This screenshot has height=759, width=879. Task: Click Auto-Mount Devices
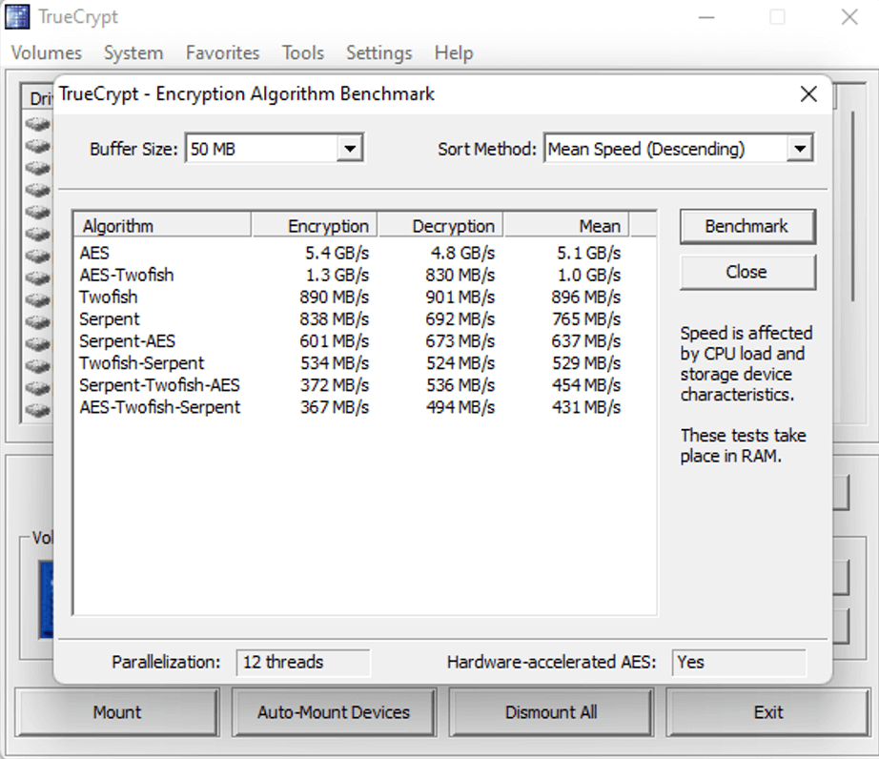(333, 711)
